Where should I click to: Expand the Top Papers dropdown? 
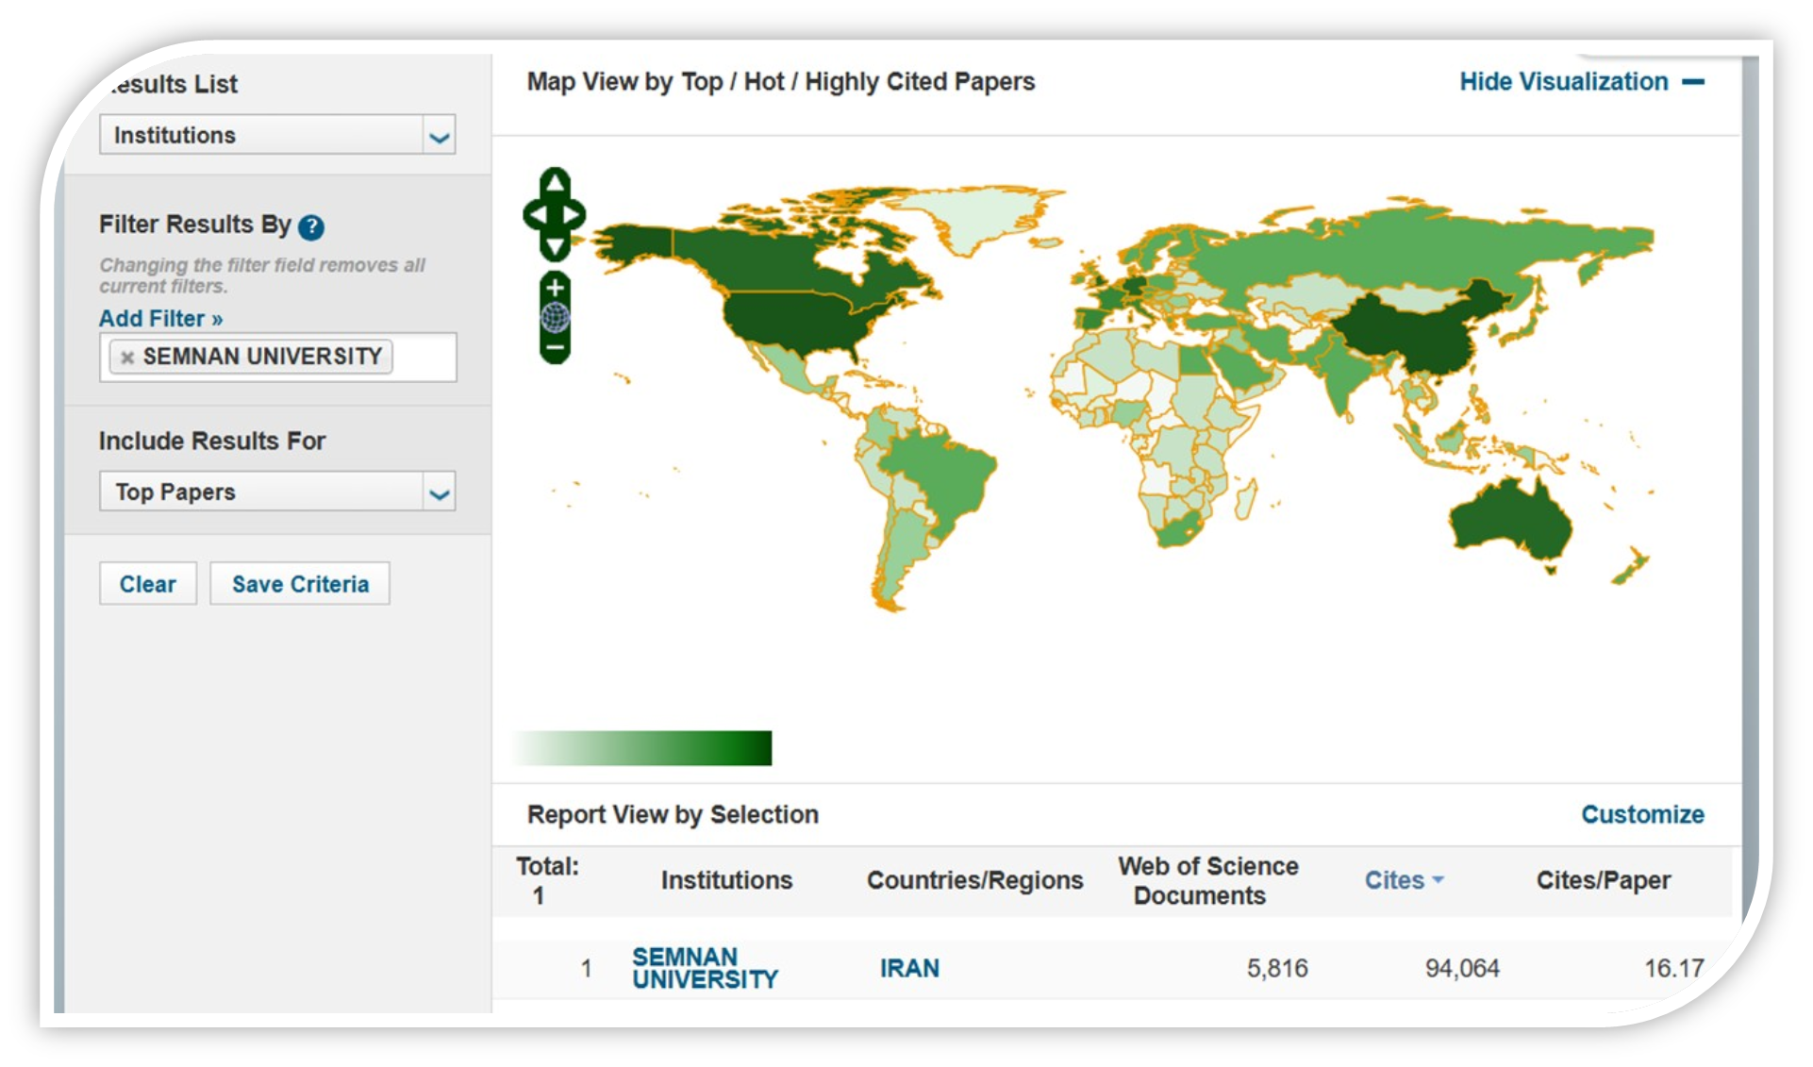pyautogui.click(x=439, y=492)
